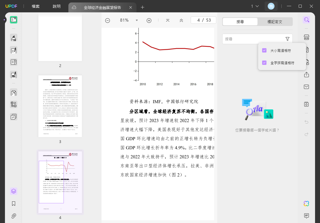320x223 pixels.
Task: Click into the 搜尋 input field
Action: [x=254, y=39]
